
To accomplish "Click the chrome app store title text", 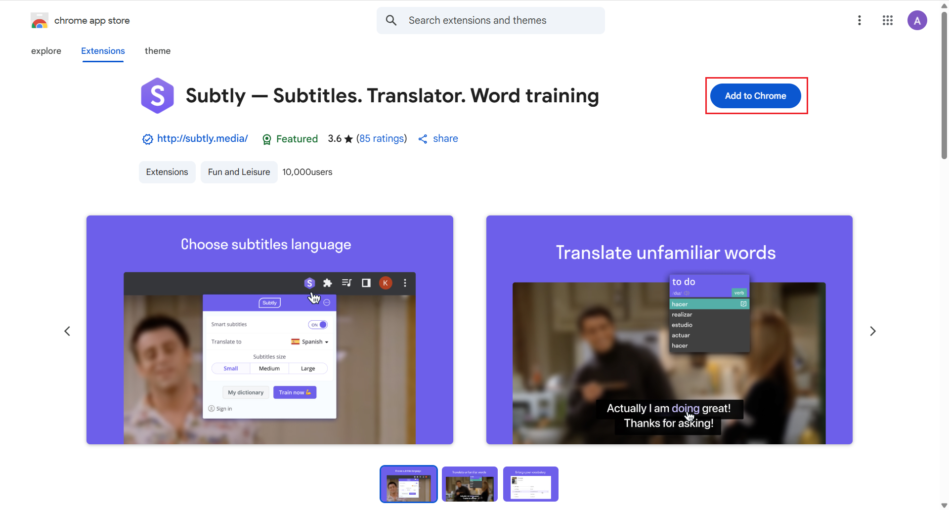I will point(92,21).
